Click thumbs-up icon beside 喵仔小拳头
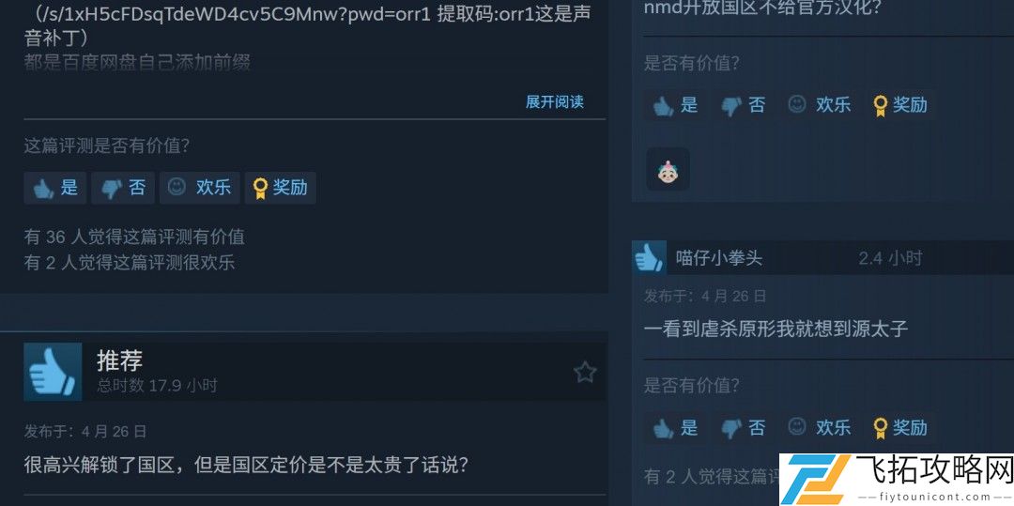 coord(649,258)
